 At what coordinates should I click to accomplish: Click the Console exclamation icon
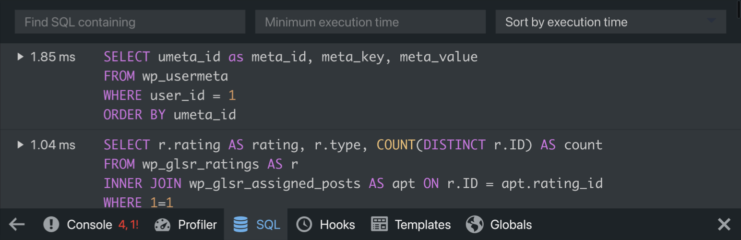[x=51, y=224]
